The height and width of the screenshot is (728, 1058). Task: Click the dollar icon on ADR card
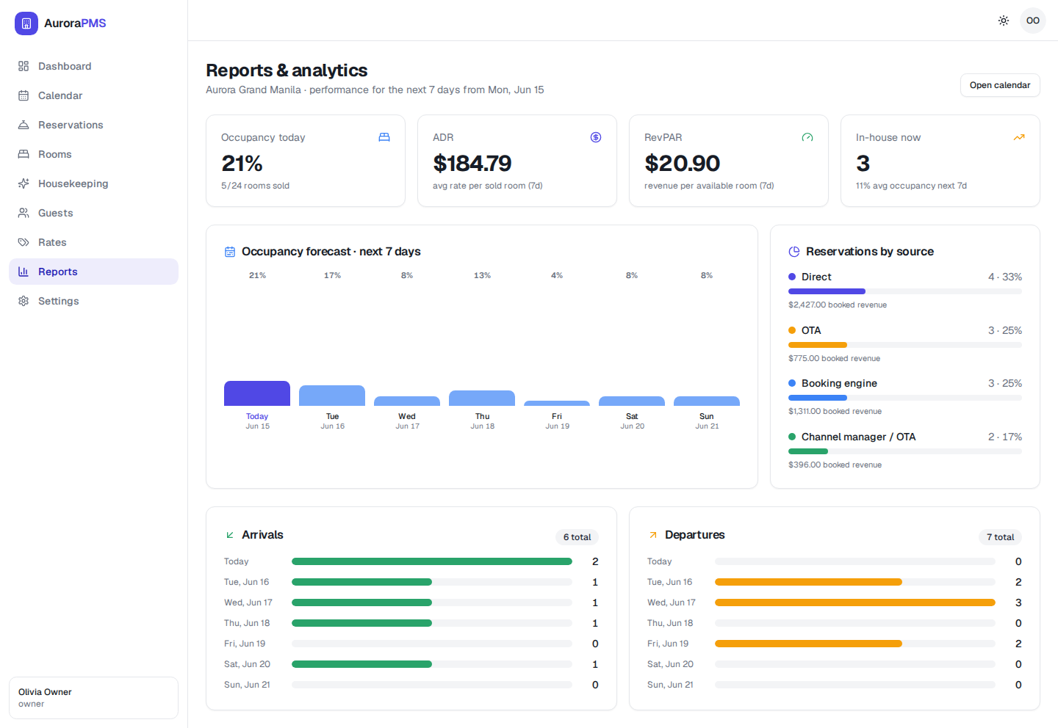(x=596, y=137)
